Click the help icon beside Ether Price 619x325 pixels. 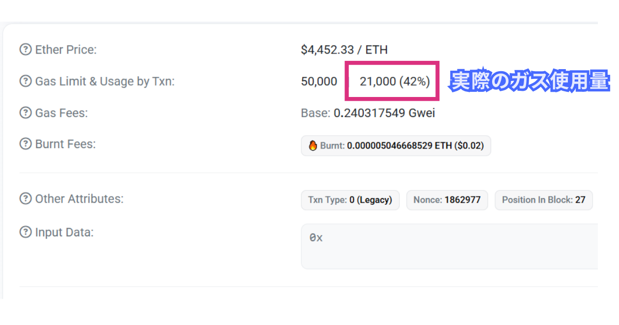25,50
